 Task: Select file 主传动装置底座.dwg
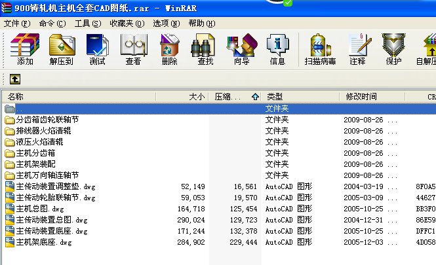pyautogui.click(x=52, y=231)
